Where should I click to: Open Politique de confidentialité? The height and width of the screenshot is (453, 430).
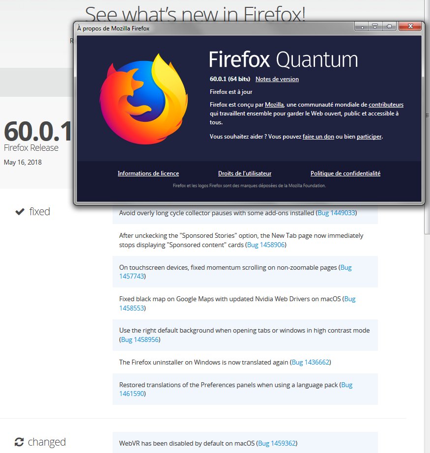coord(345,173)
